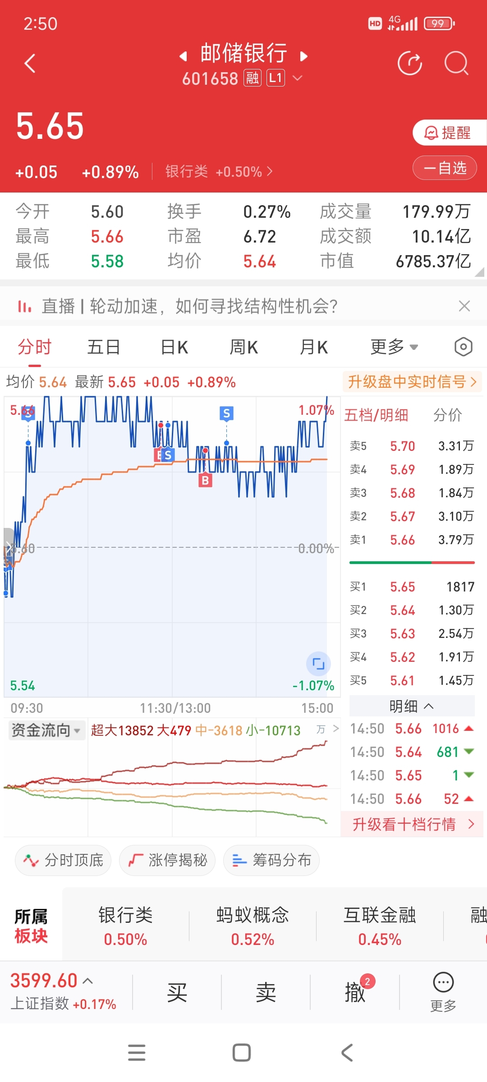Select 卖1 price 5.66 row
Screen dimensions: 487x1082
pyautogui.click(x=412, y=540)
